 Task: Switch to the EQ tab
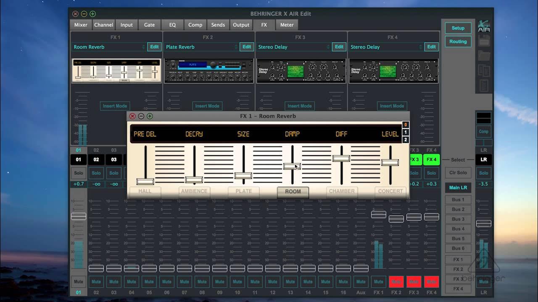click(172, 25)
